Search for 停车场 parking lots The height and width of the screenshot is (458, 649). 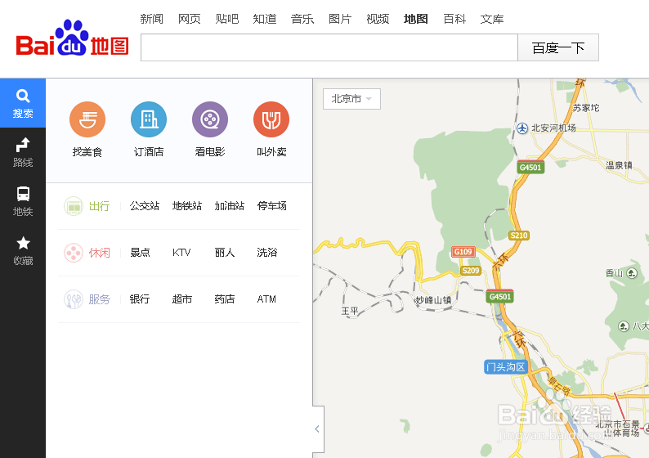[x=272, y=206]
